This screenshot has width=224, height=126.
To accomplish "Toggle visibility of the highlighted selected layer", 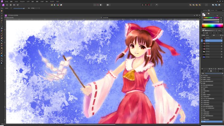I will (x=222, y=41).
